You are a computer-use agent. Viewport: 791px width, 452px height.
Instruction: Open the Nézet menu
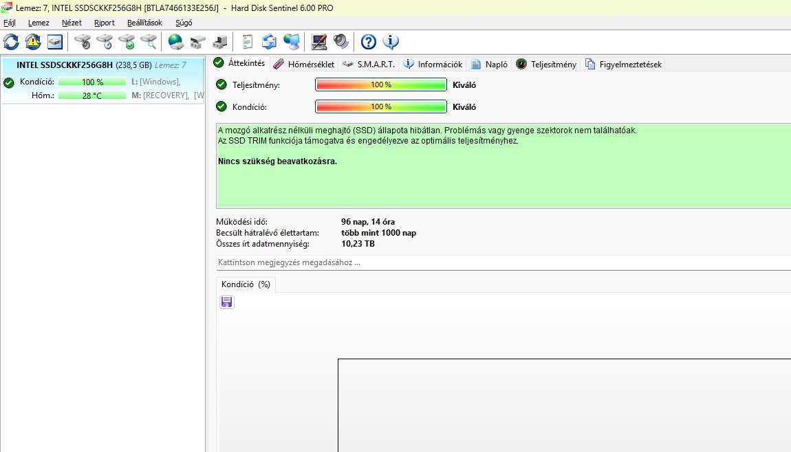click(x=72, y=23)
